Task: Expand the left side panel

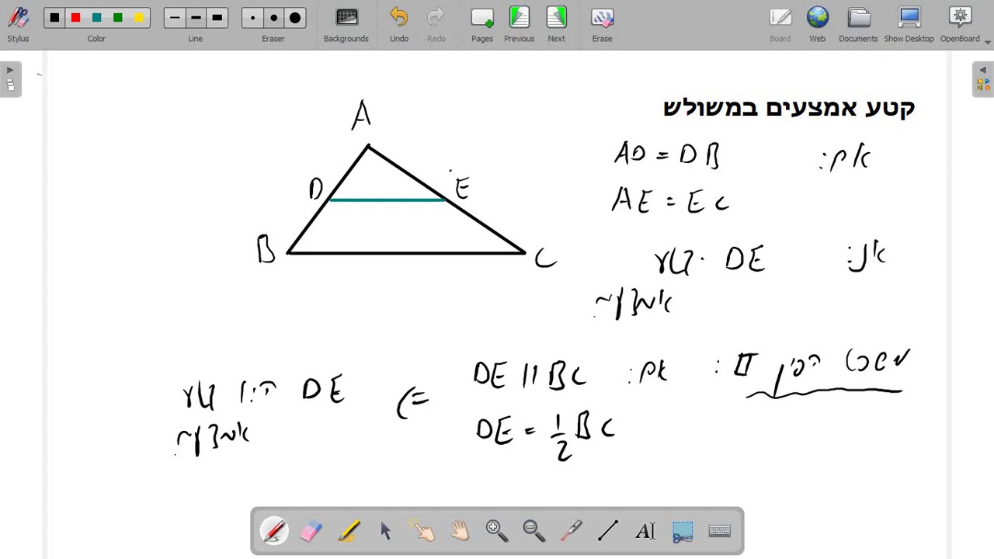Action: (x=10, y=79)
